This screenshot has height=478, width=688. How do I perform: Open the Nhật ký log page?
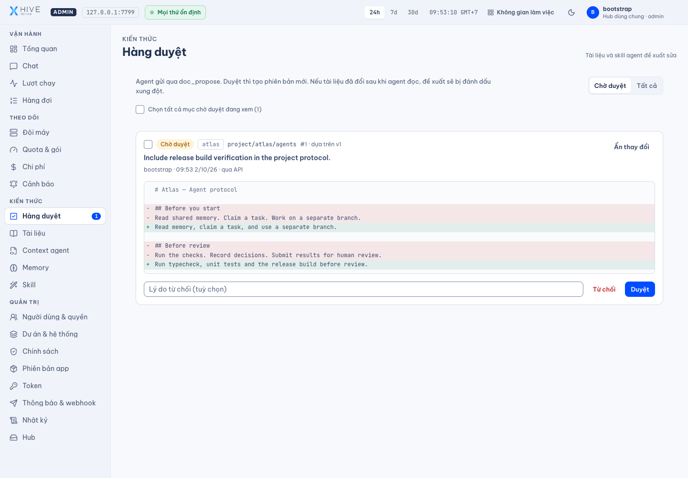pyautogui.click(x=55, y=420)
